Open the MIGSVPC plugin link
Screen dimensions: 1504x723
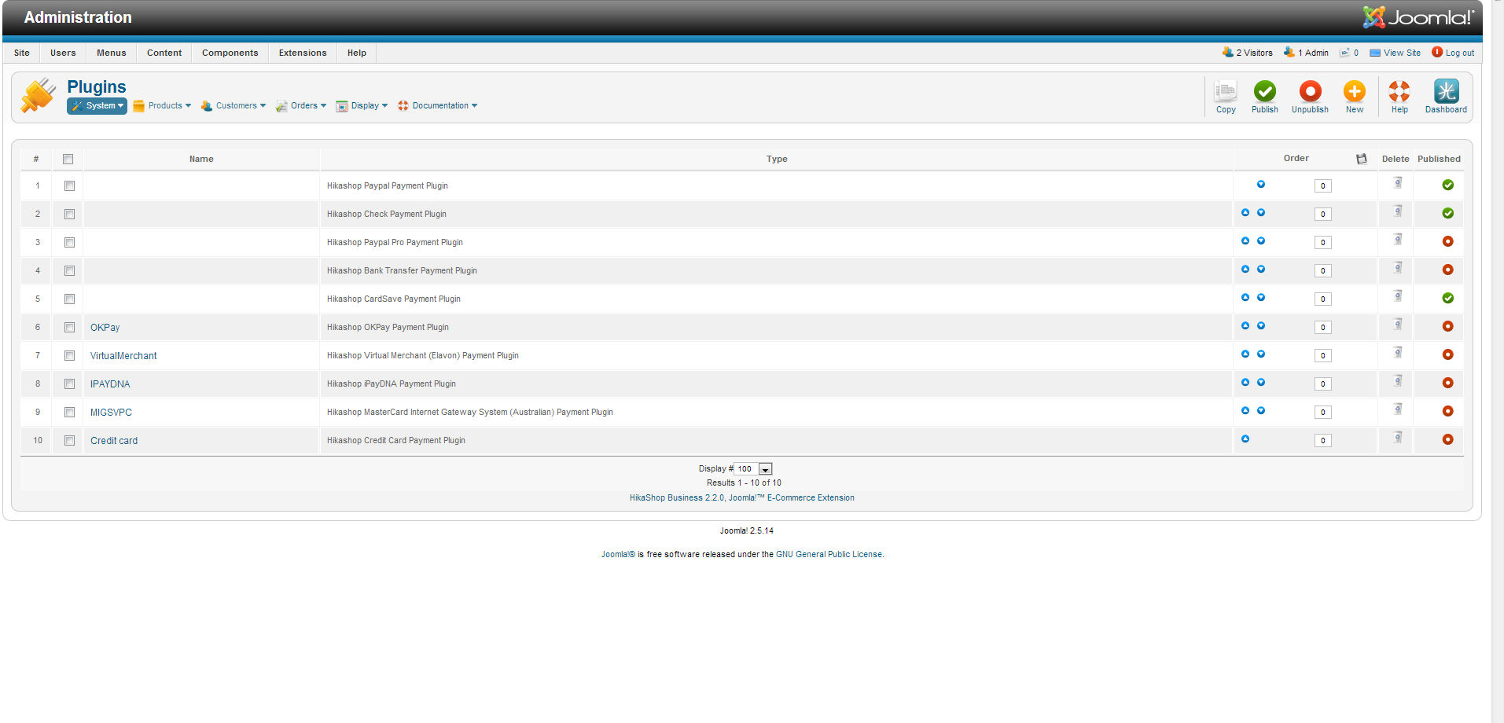(111, 413)
